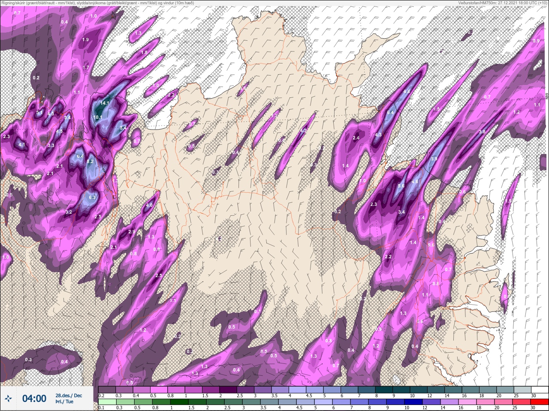This screenshot has width=549, height=411.
Task: Select the bright pink 0.5 swatch in upper legend
Action: (159, 390)
